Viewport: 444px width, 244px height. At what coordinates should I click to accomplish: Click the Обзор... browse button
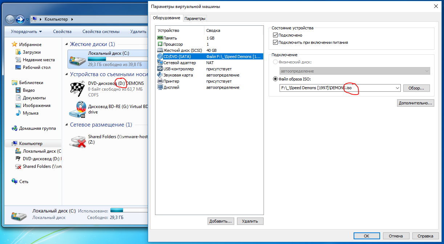coord(416,88)
